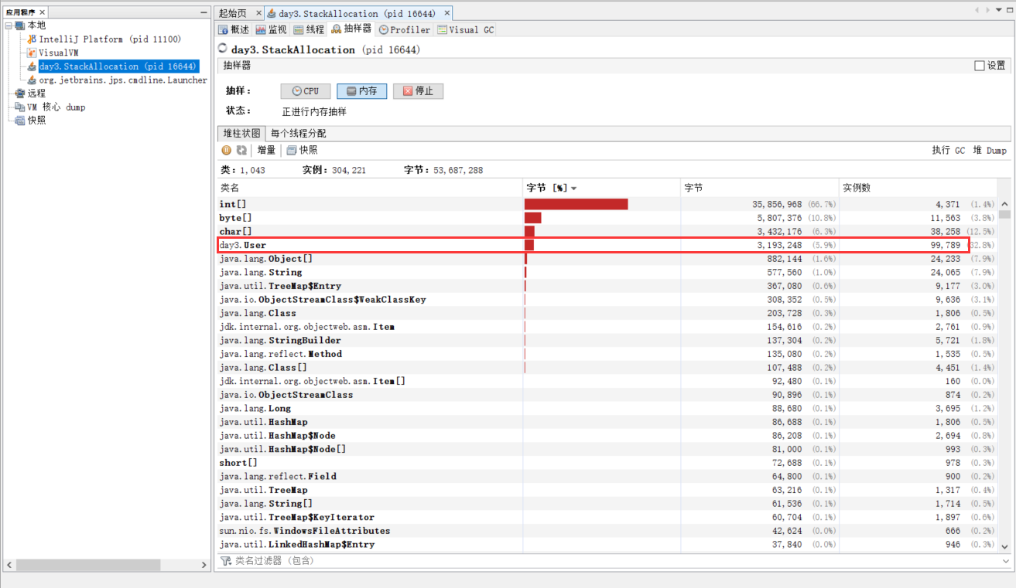Image resolution: width=1016 pixels, height=588 pixels.
Task: Click the refresh icon beside the pause button
Action: pos(241,150)
